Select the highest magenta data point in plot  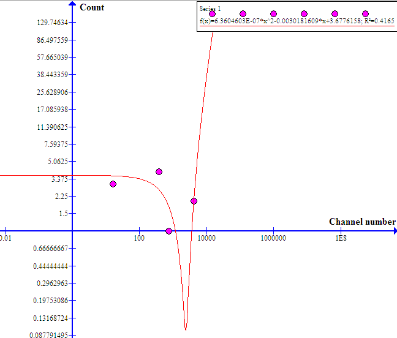(x=159, y=172)
